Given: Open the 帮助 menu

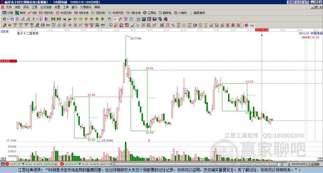Looking at the screenshot, I should [x=97, y=7].
